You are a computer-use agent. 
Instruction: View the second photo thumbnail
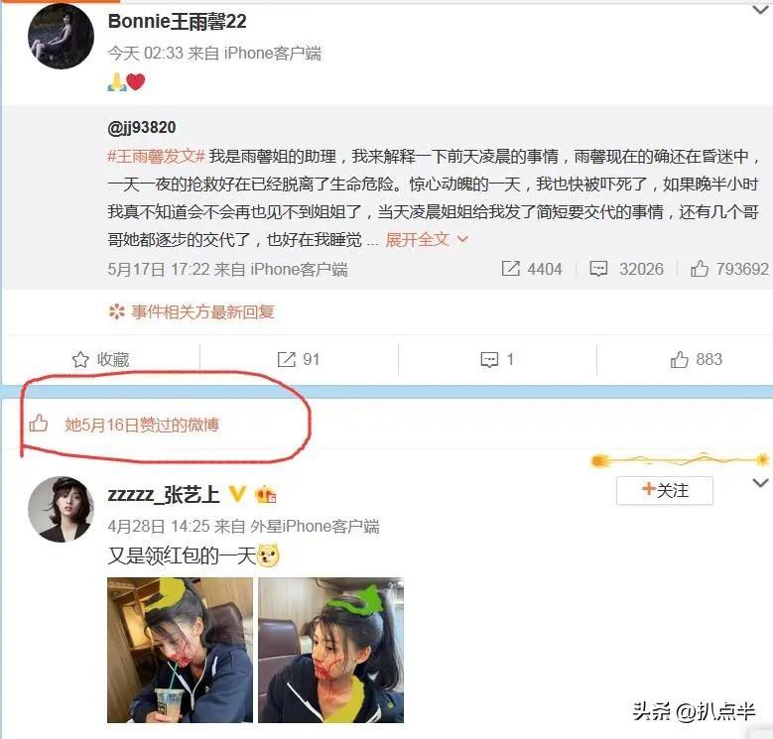point(330,650)
